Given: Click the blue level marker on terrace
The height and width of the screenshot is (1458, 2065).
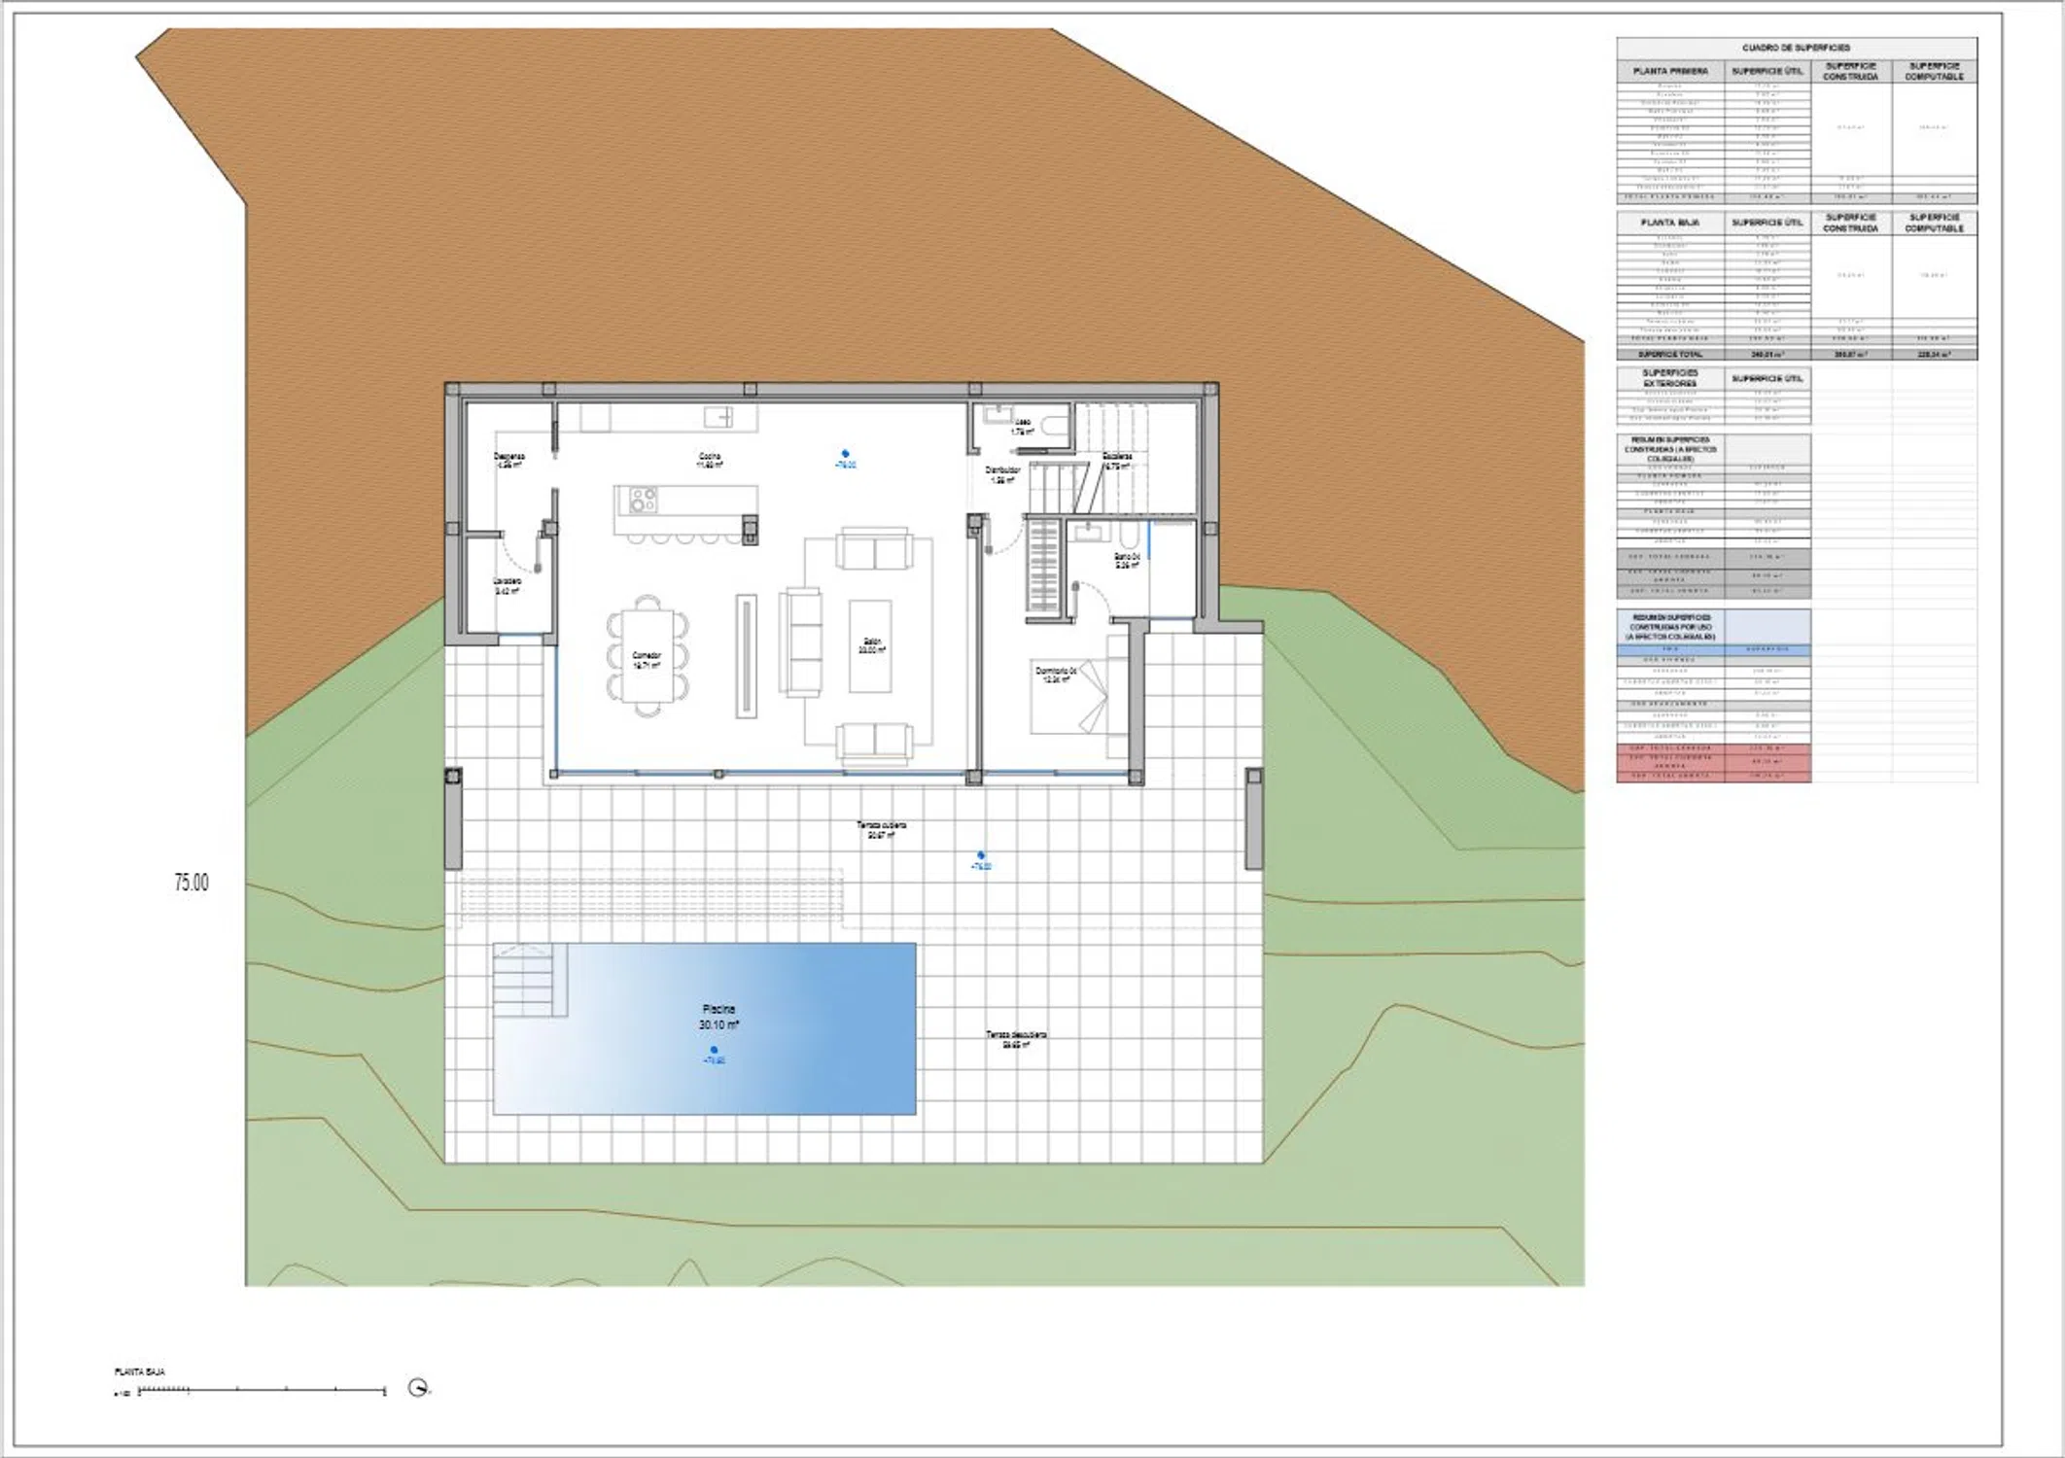Looking at the screenshot, I should pos(981,854).
